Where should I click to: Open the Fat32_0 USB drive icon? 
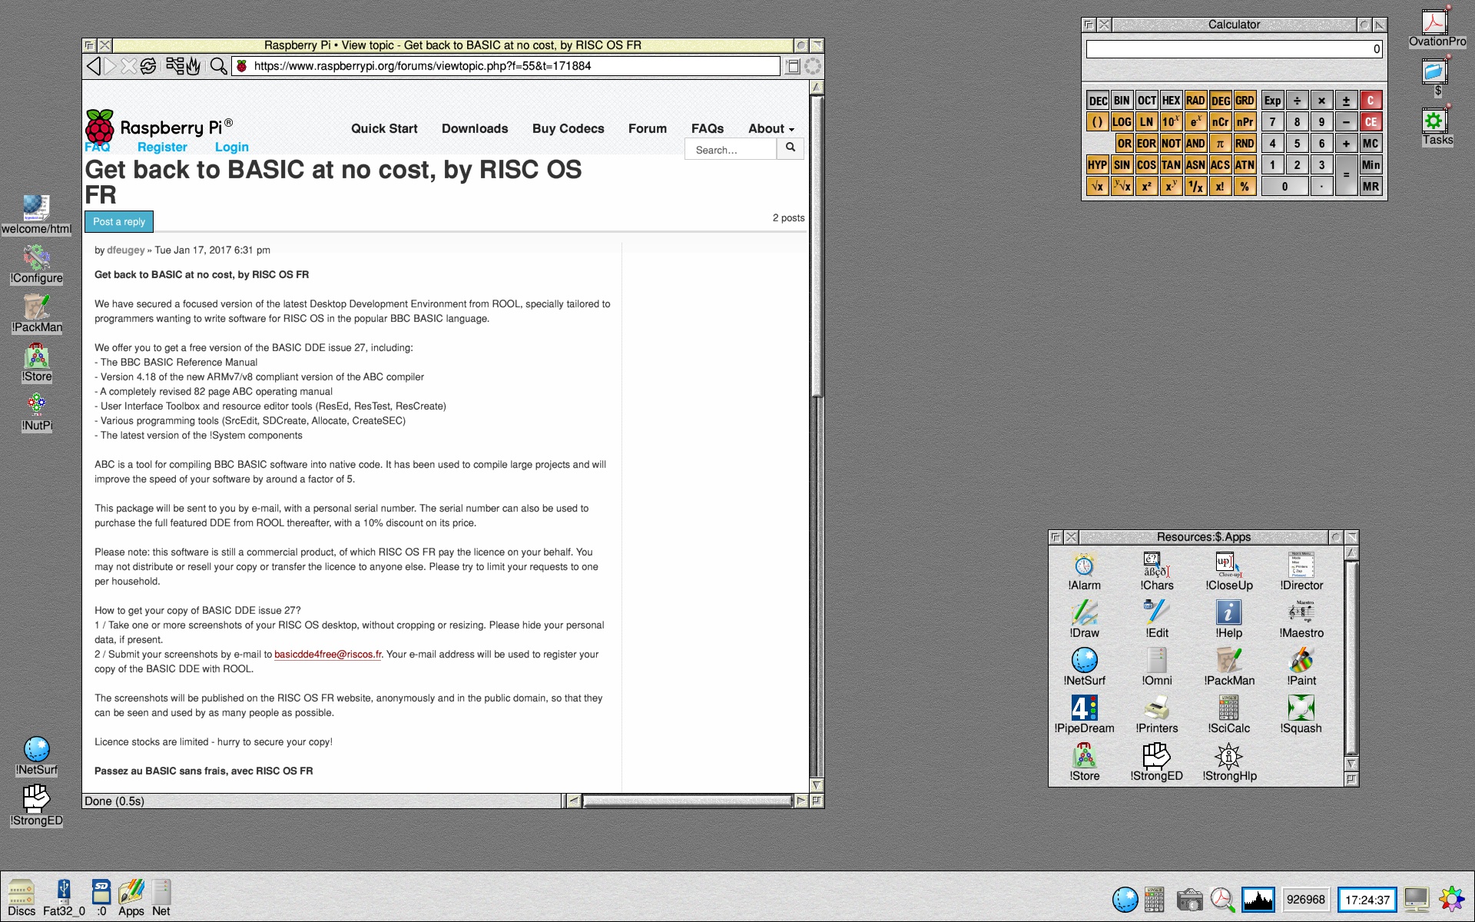coord(64,897)
